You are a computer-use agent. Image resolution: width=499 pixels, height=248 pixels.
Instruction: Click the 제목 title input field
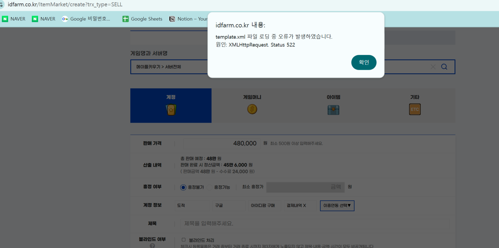coord(314,224)
